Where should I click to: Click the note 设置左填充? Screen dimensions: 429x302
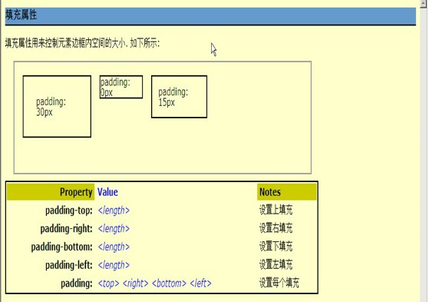(x=276, y=264)
